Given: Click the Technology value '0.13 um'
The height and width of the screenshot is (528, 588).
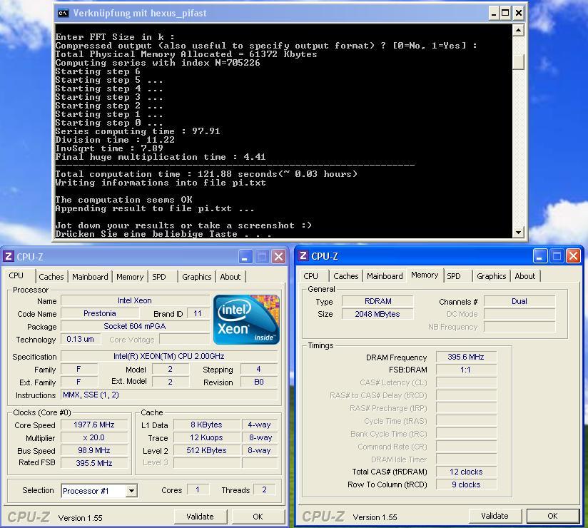Looking at the screenshot, I should tap(81, 339).
